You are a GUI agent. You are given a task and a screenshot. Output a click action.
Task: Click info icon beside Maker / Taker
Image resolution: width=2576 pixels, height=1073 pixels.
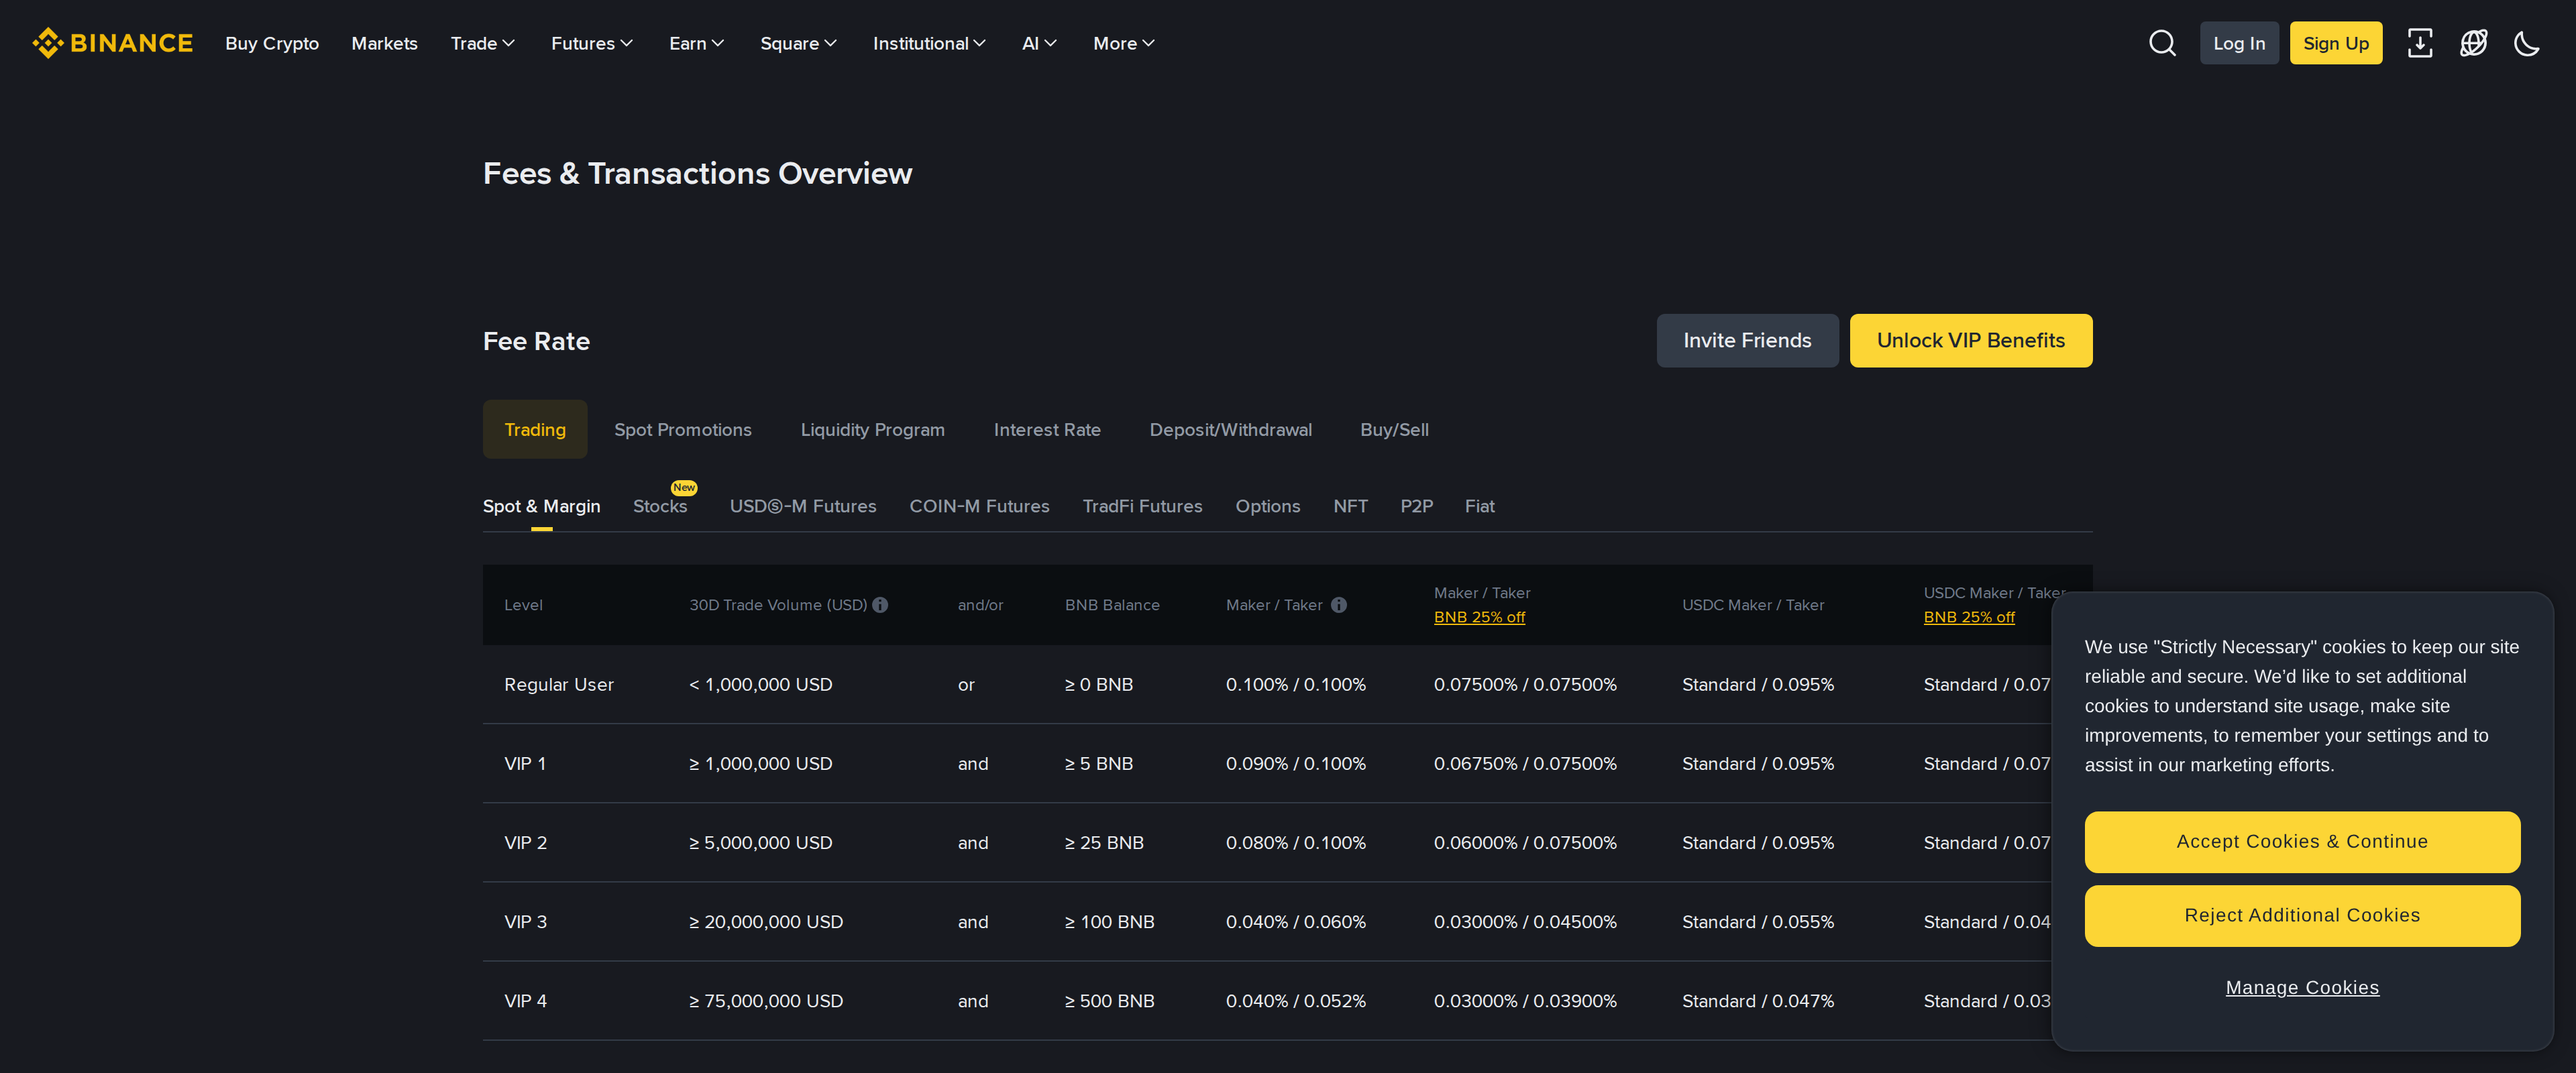point(1339,605)
